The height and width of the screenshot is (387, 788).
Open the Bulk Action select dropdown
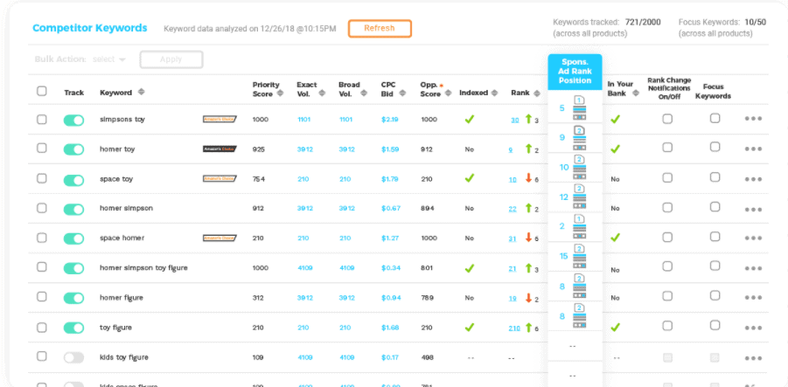click(x=109, y=59)
